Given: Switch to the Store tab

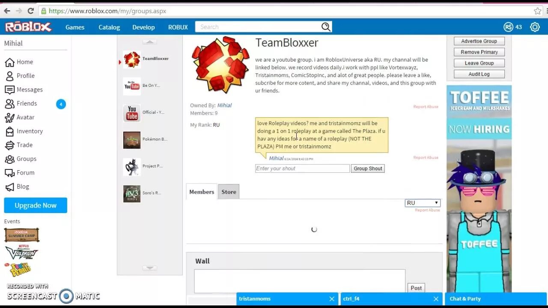Looking at the screenshot, I should (229, 192).
